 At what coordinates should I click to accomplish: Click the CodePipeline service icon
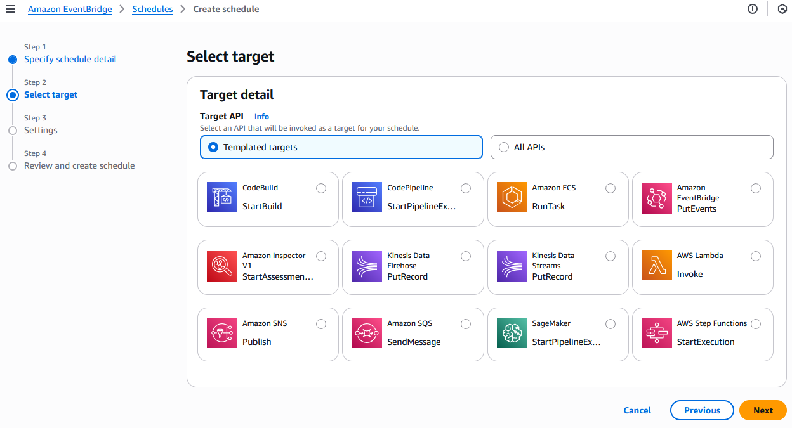click(x=367, y=197)
